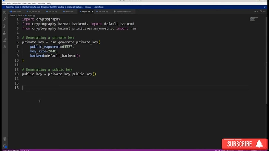Image resolution: width=269 pixels, height=151 pixels.
Task: Open the Help menu
Action: [x=49, y=3]
